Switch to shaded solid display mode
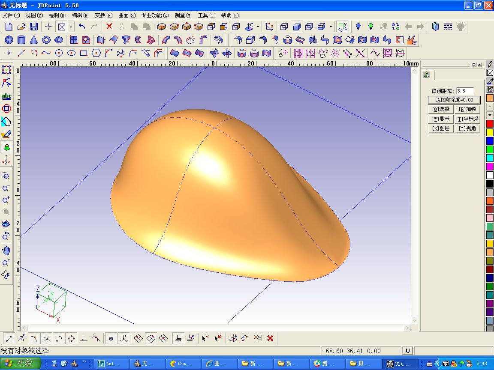The image size is (494, 370). point(296,27)
